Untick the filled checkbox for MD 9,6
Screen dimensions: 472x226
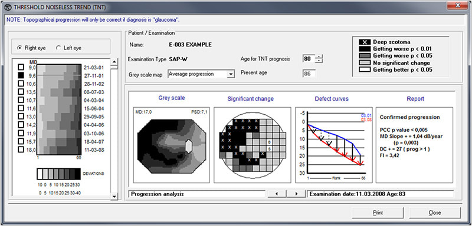21,75
